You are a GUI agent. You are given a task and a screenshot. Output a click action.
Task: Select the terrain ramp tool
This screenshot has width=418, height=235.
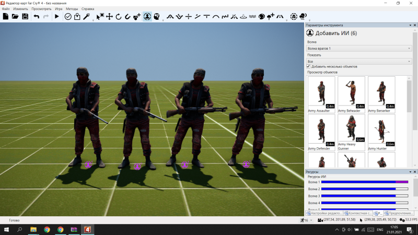pyautogui.click(x=198, y=17)
